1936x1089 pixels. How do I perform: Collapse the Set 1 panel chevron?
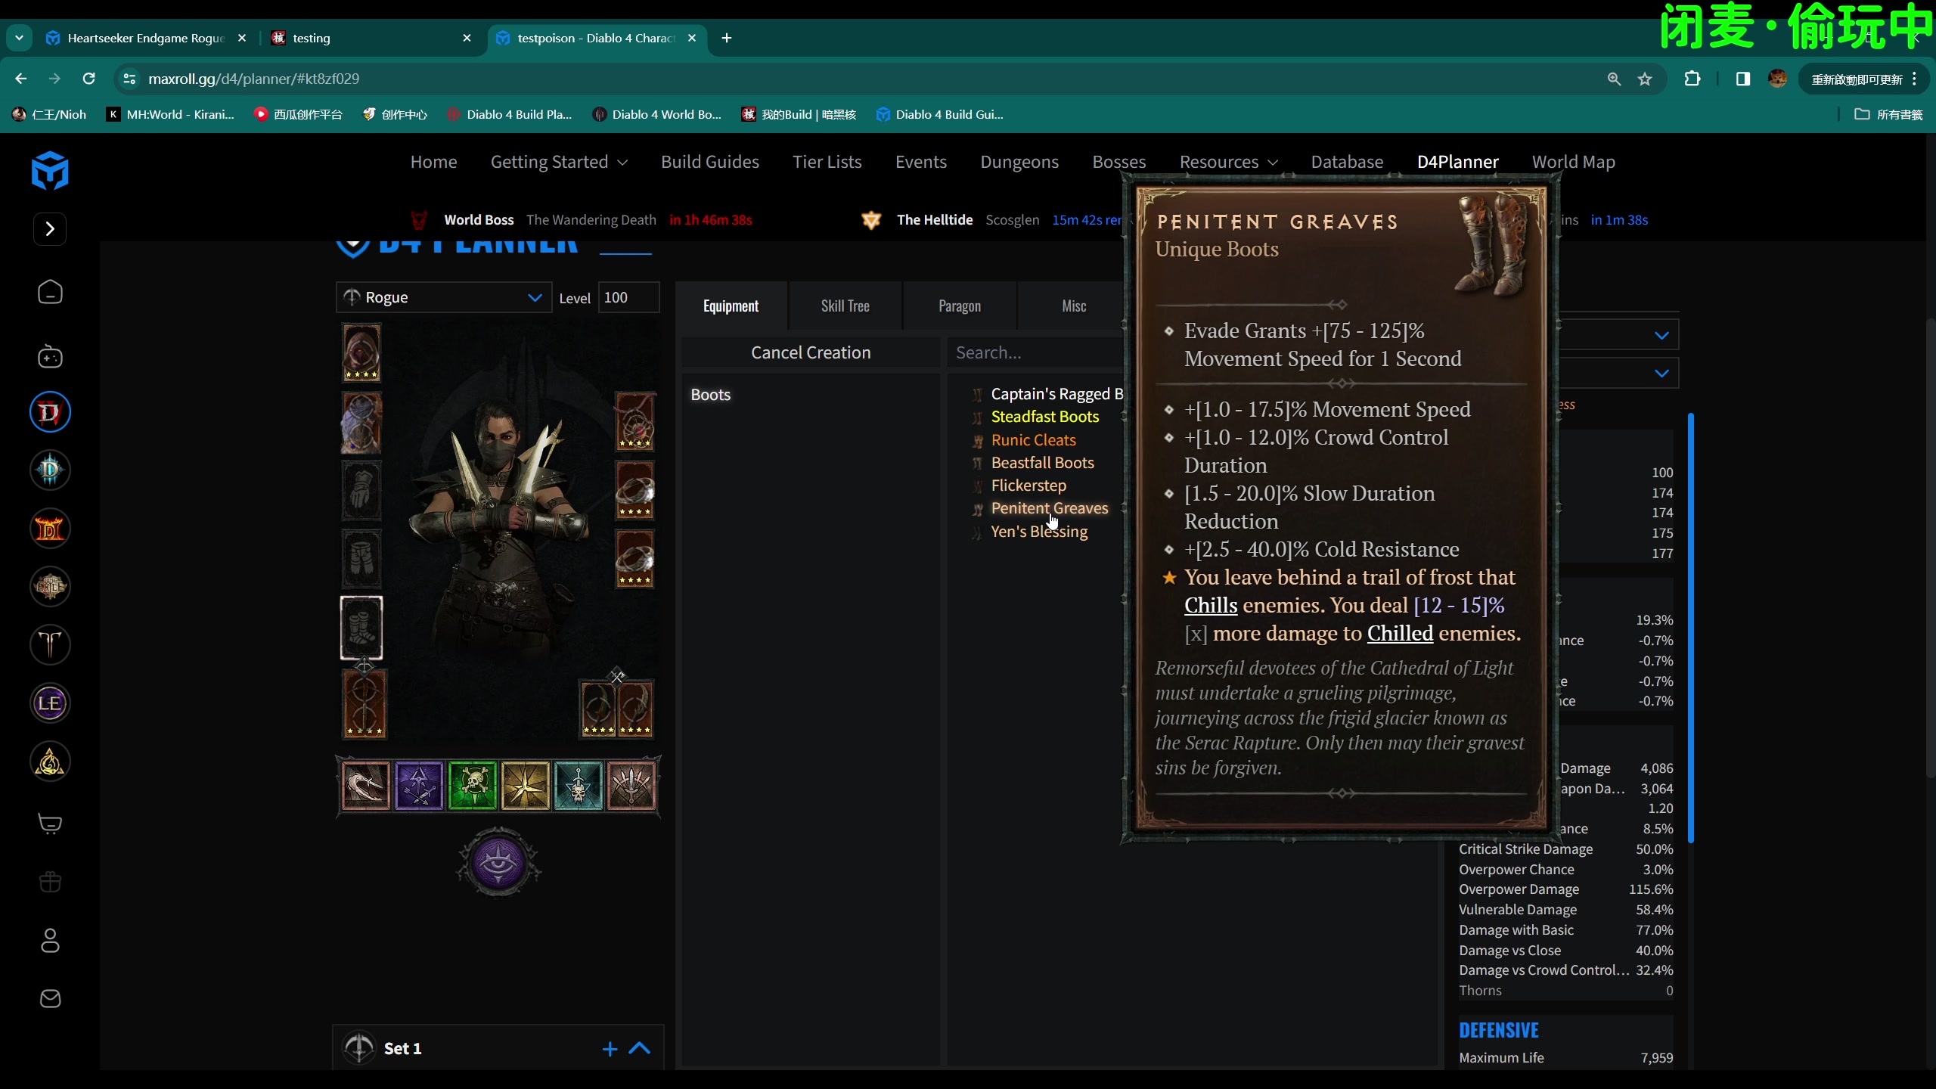point(640,1048)
